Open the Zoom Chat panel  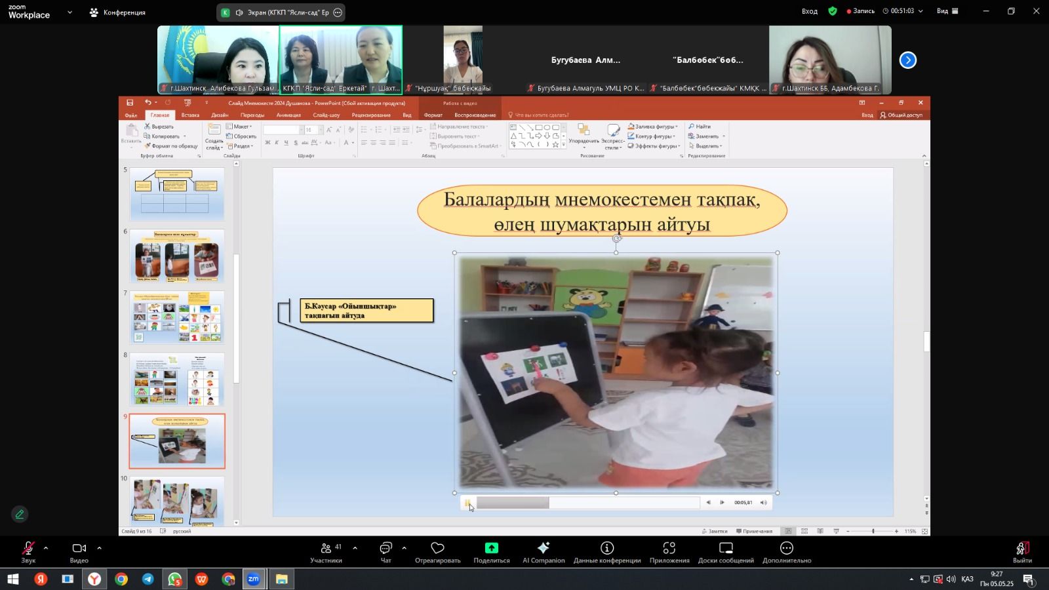[386, 549]
